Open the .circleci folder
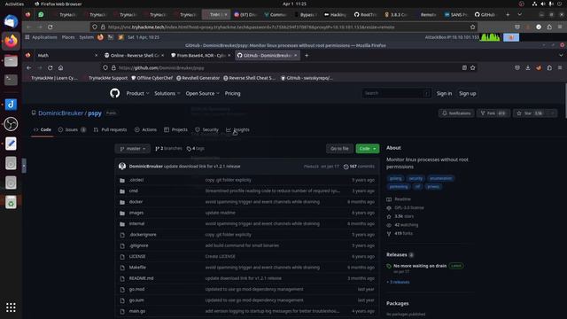 pyautogui.click(x=136, y=180)
